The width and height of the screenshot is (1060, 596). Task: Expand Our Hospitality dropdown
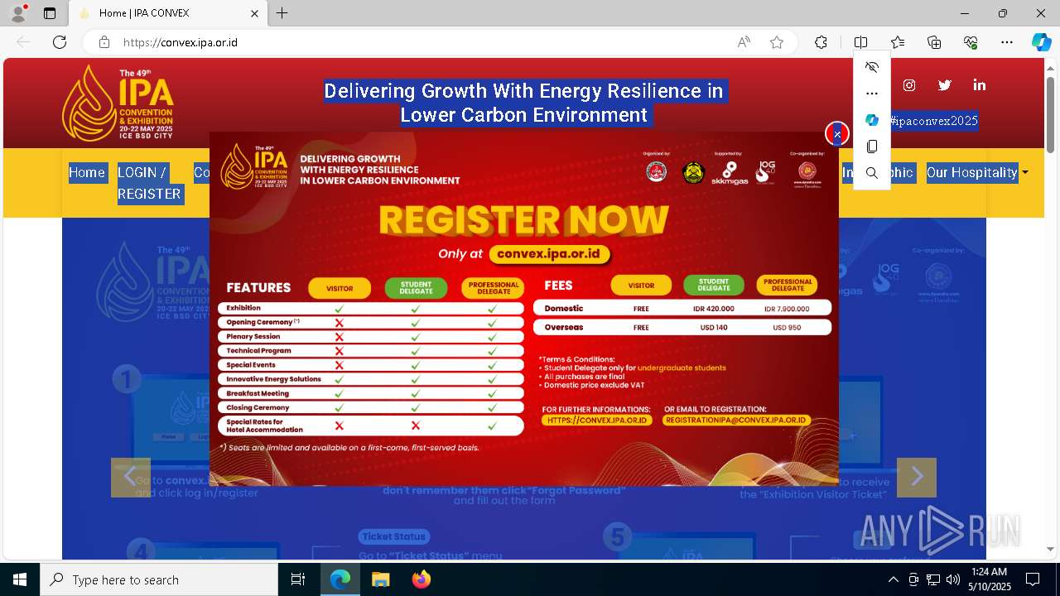click(977, 172)
